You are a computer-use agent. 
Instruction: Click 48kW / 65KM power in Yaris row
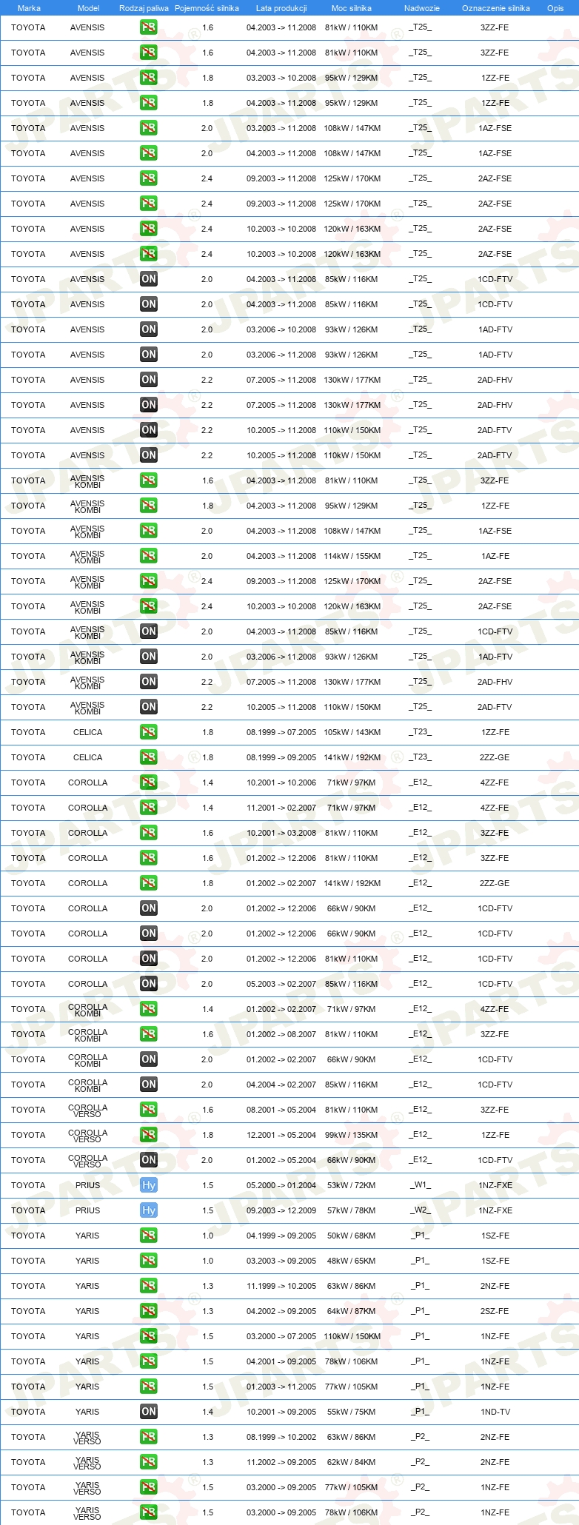point(352,1261)
